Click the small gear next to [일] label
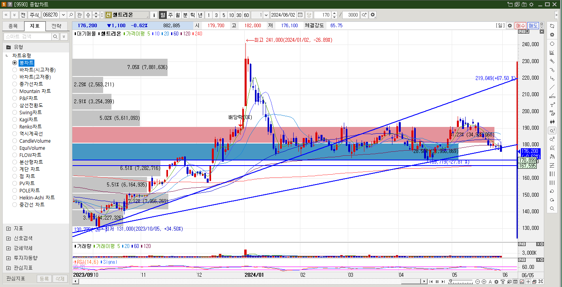 (510, 25)
